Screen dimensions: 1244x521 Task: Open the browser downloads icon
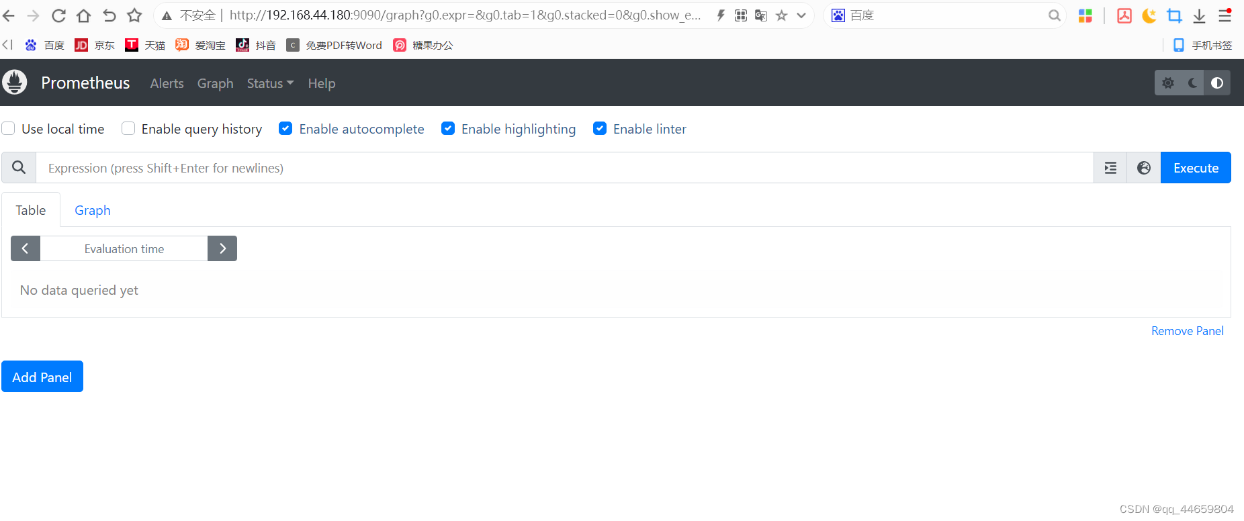[x=1199, y=15]
